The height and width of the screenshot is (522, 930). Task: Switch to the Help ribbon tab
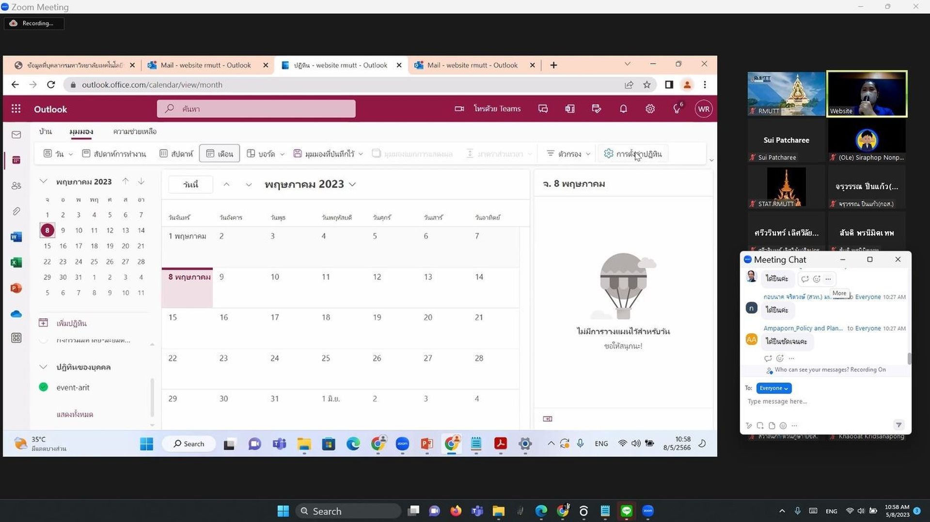pos(135,132)
